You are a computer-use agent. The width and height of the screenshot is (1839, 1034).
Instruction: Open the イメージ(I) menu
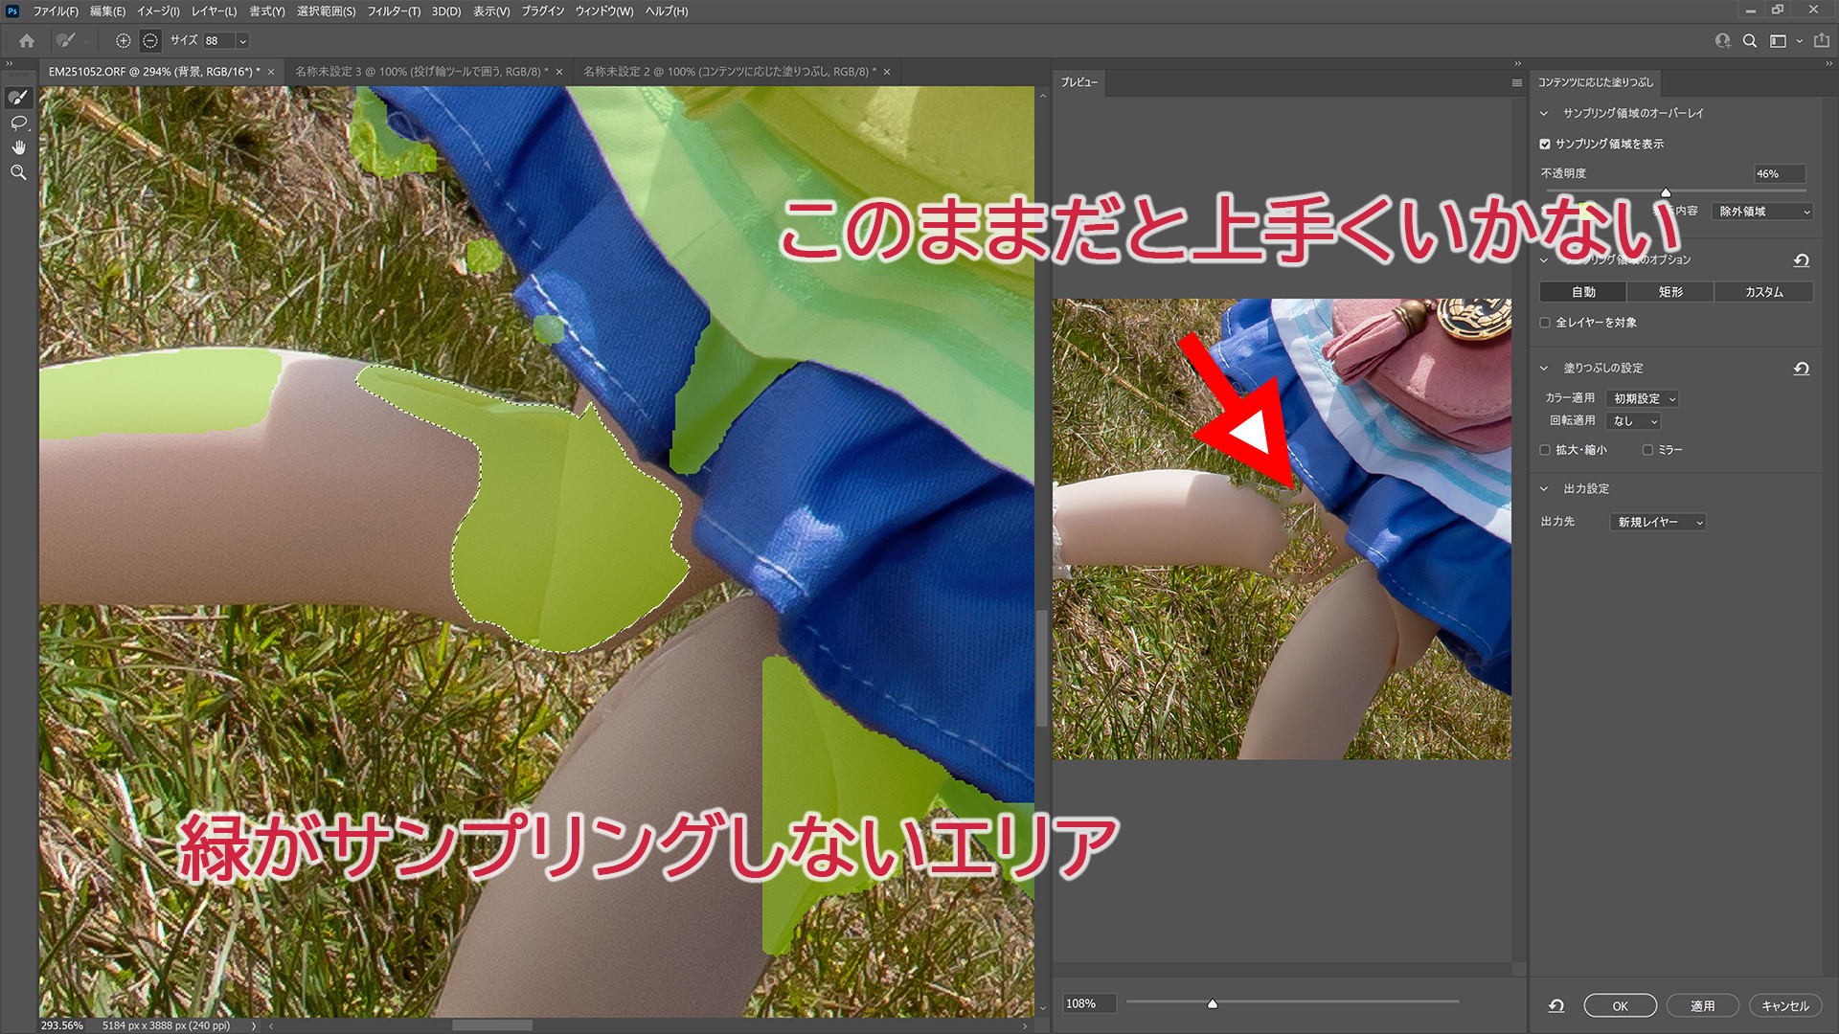click(x=158, y=11)
